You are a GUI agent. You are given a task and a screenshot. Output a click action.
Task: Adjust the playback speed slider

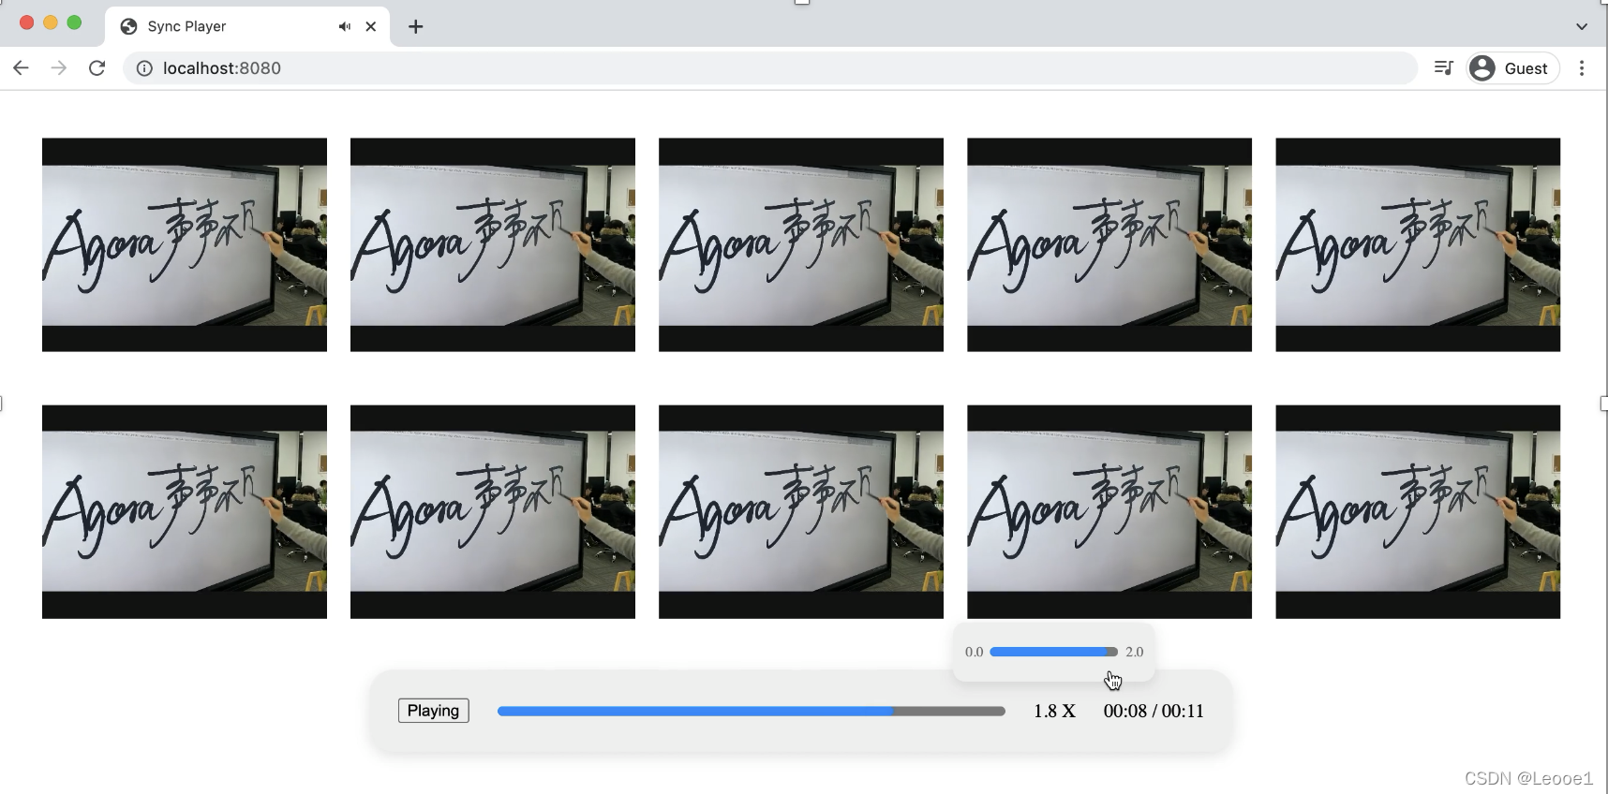1053,652
